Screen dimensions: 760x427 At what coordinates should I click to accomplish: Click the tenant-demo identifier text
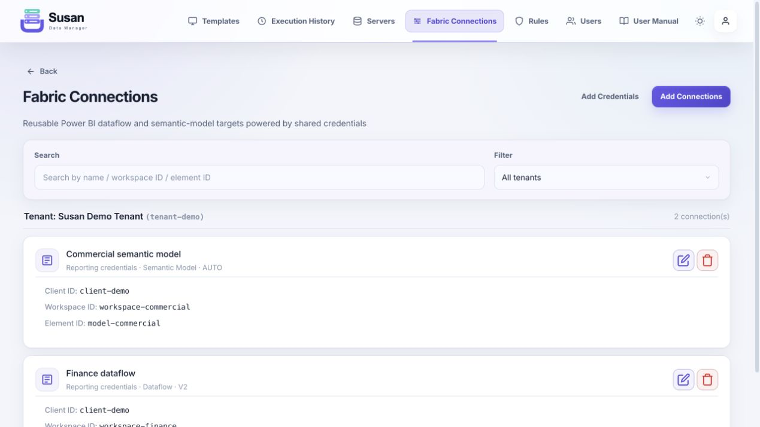(175, 216)
